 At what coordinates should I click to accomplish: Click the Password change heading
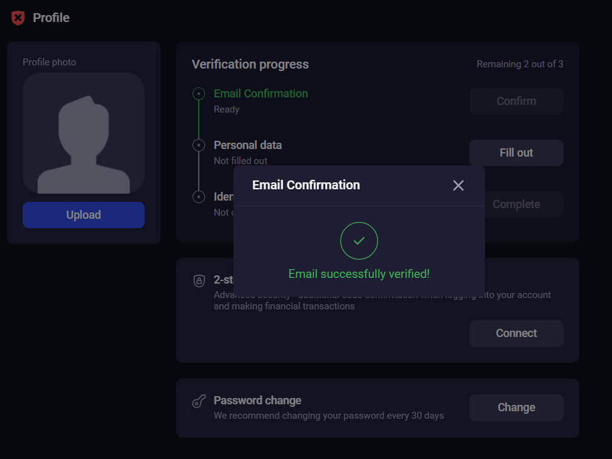[257, 401]
